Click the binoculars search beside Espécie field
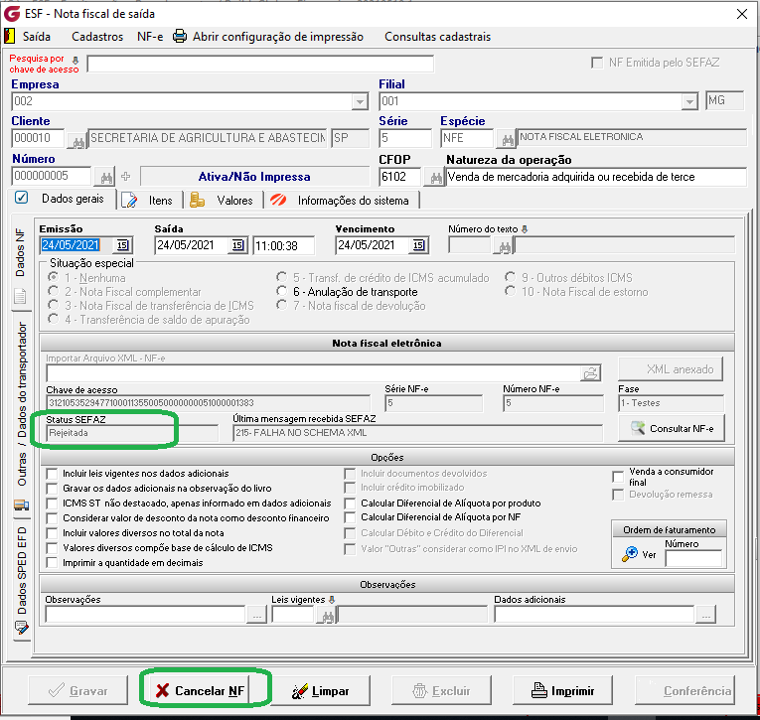The height and width of the screenshot is (720, 760). coord(507,140)
